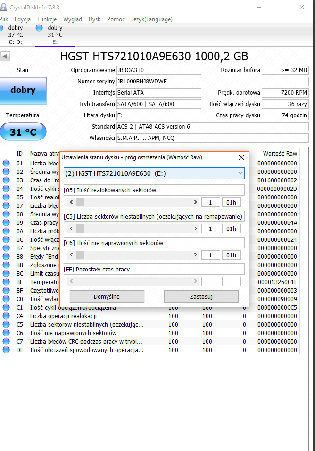Click status orb of attribute row 07
This screenshot has width=315, height=451.
click(6, 205)
